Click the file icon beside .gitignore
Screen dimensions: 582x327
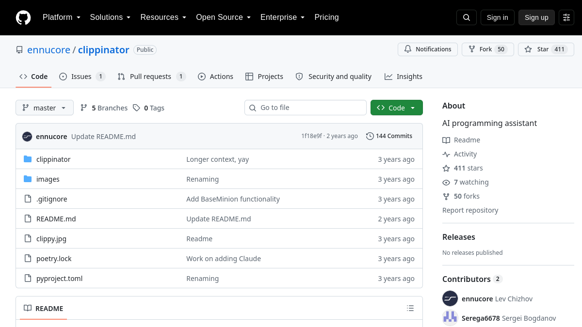(x=28, y=199)
